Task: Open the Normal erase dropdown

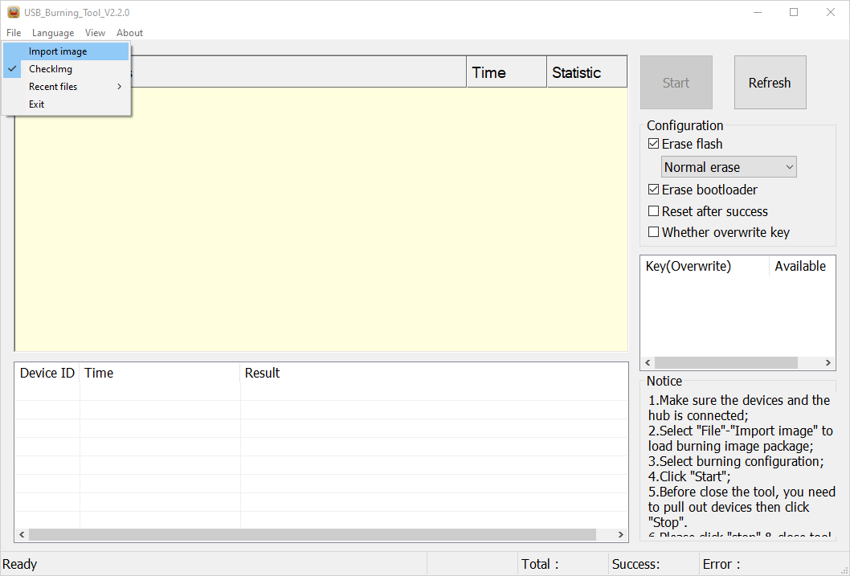Action: tap(729, 167)
